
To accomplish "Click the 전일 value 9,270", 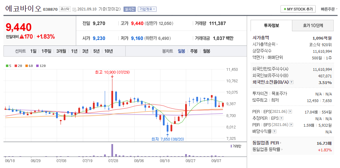I will (x=99, y=23).
